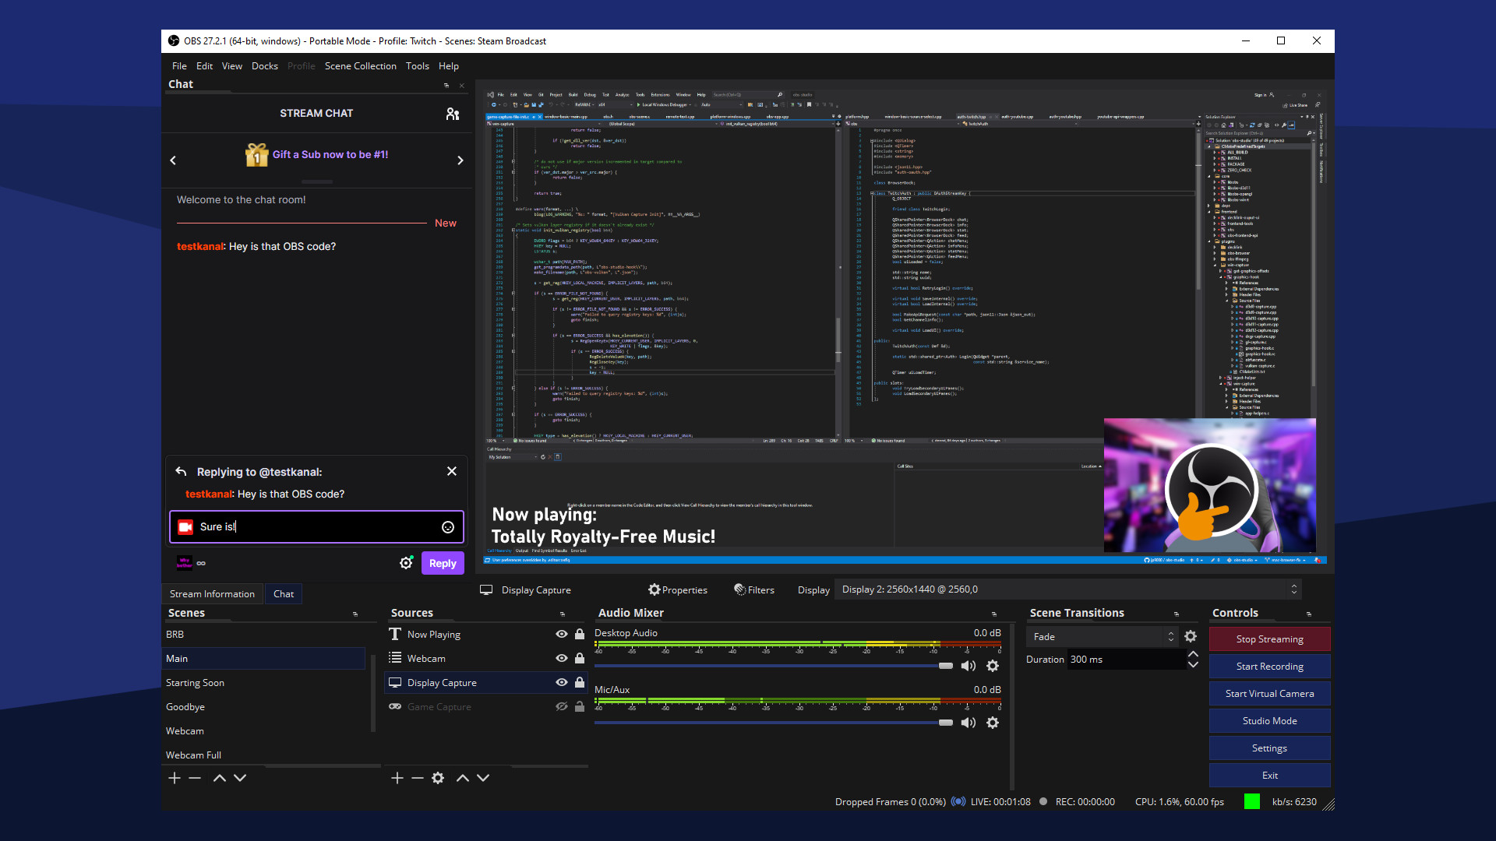
Task: Click the chat reply input field
Action: [x=316, y=526]
